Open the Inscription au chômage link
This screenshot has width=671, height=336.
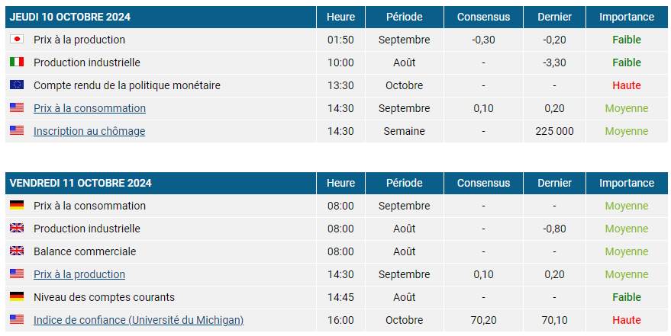89,131
